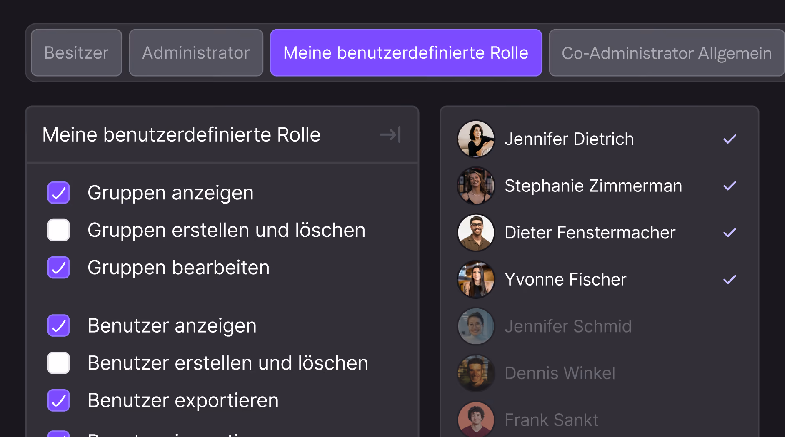The height and width of the screenshot is (437, 785).
Task: Select user name Dieter Fenstermacher
Action: (590, 233)
